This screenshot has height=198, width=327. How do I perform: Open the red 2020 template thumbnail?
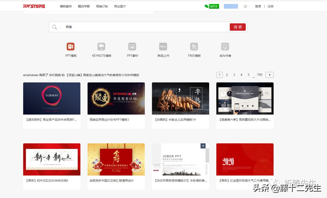[245, 159]
